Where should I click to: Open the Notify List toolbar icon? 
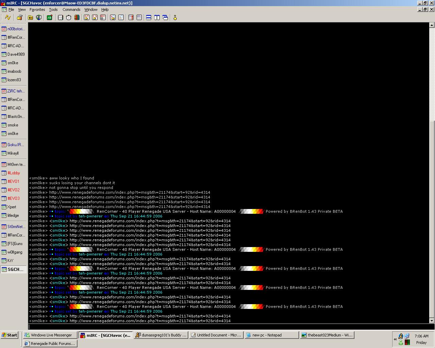point(131,18)
